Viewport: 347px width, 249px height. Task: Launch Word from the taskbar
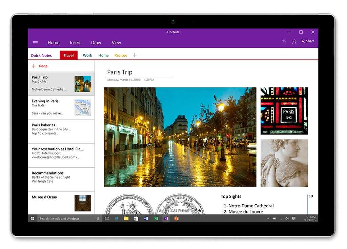[x=146, y=219]
